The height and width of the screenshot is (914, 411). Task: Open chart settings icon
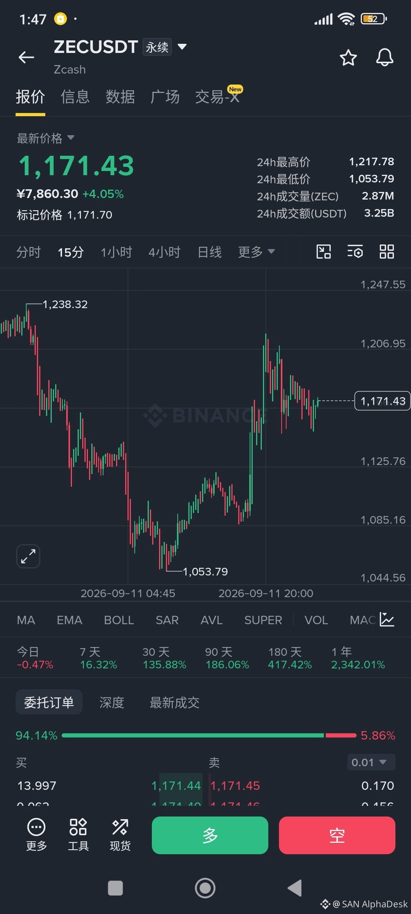tap(355, 252)
